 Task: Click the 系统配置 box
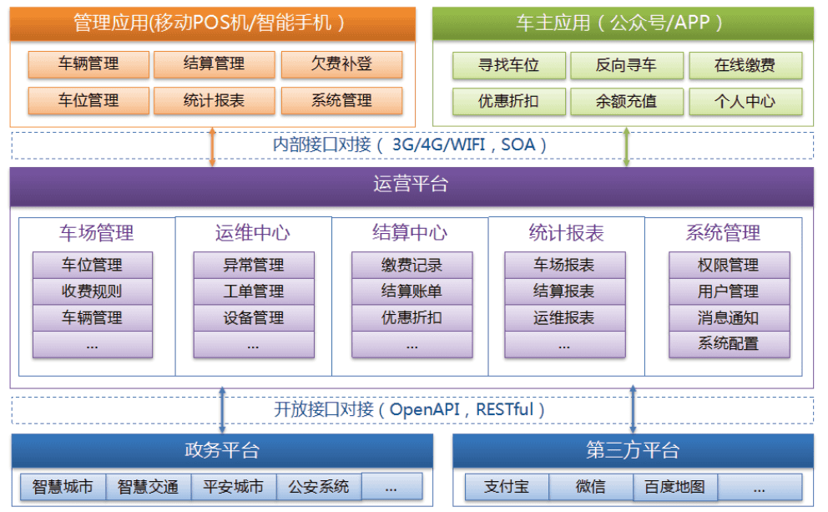pos(730,345)
